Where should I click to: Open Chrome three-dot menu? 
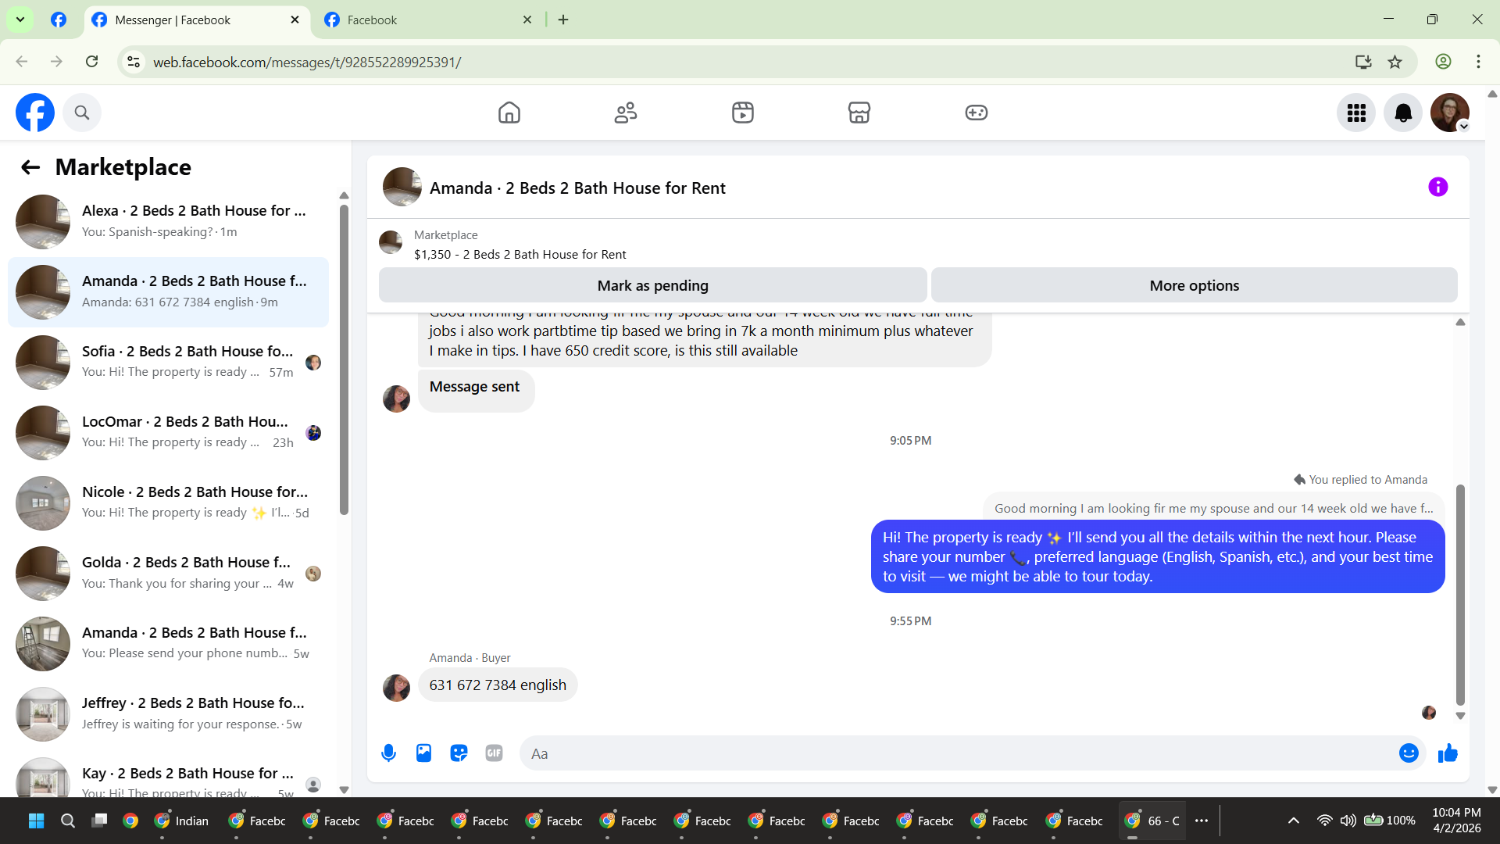point(1478,62)
